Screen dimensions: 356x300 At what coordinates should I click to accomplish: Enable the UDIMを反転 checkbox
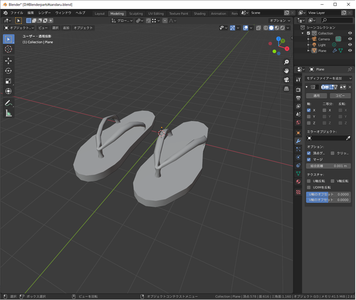point(308,187)
